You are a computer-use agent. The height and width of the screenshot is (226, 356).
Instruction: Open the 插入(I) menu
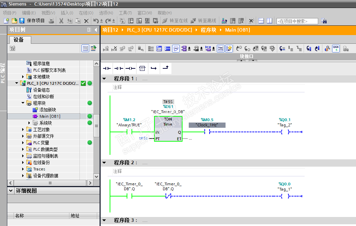(67, 13)
